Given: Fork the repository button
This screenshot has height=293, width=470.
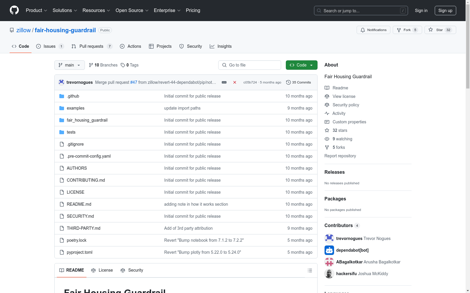Looking at the screenshot, I should click(x=407, y=30).
